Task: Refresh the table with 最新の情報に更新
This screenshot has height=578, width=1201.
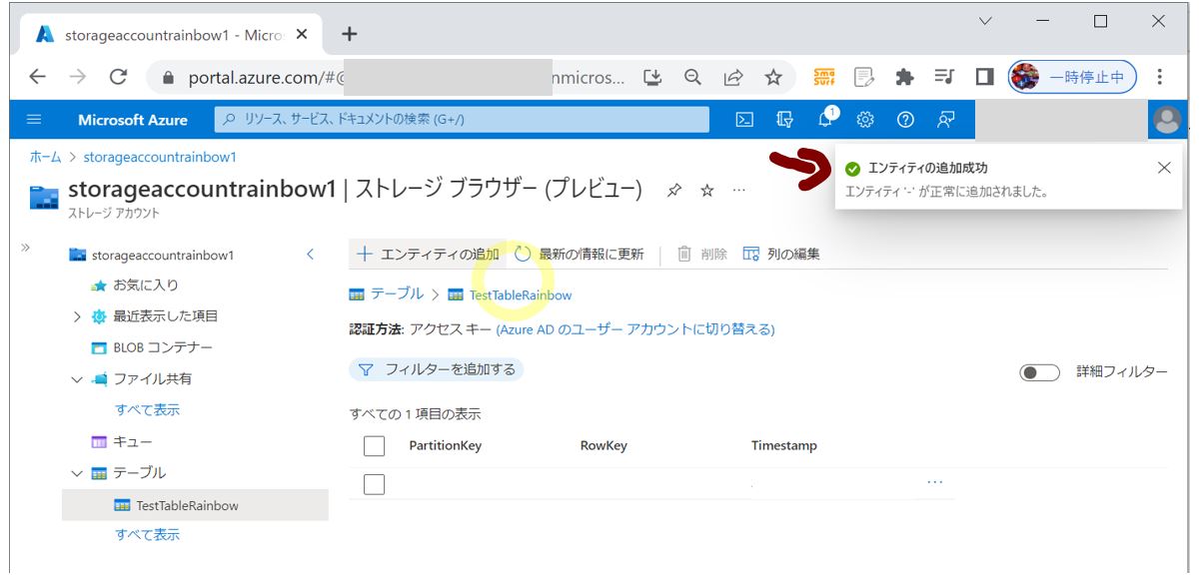Action: coord(580,255)
